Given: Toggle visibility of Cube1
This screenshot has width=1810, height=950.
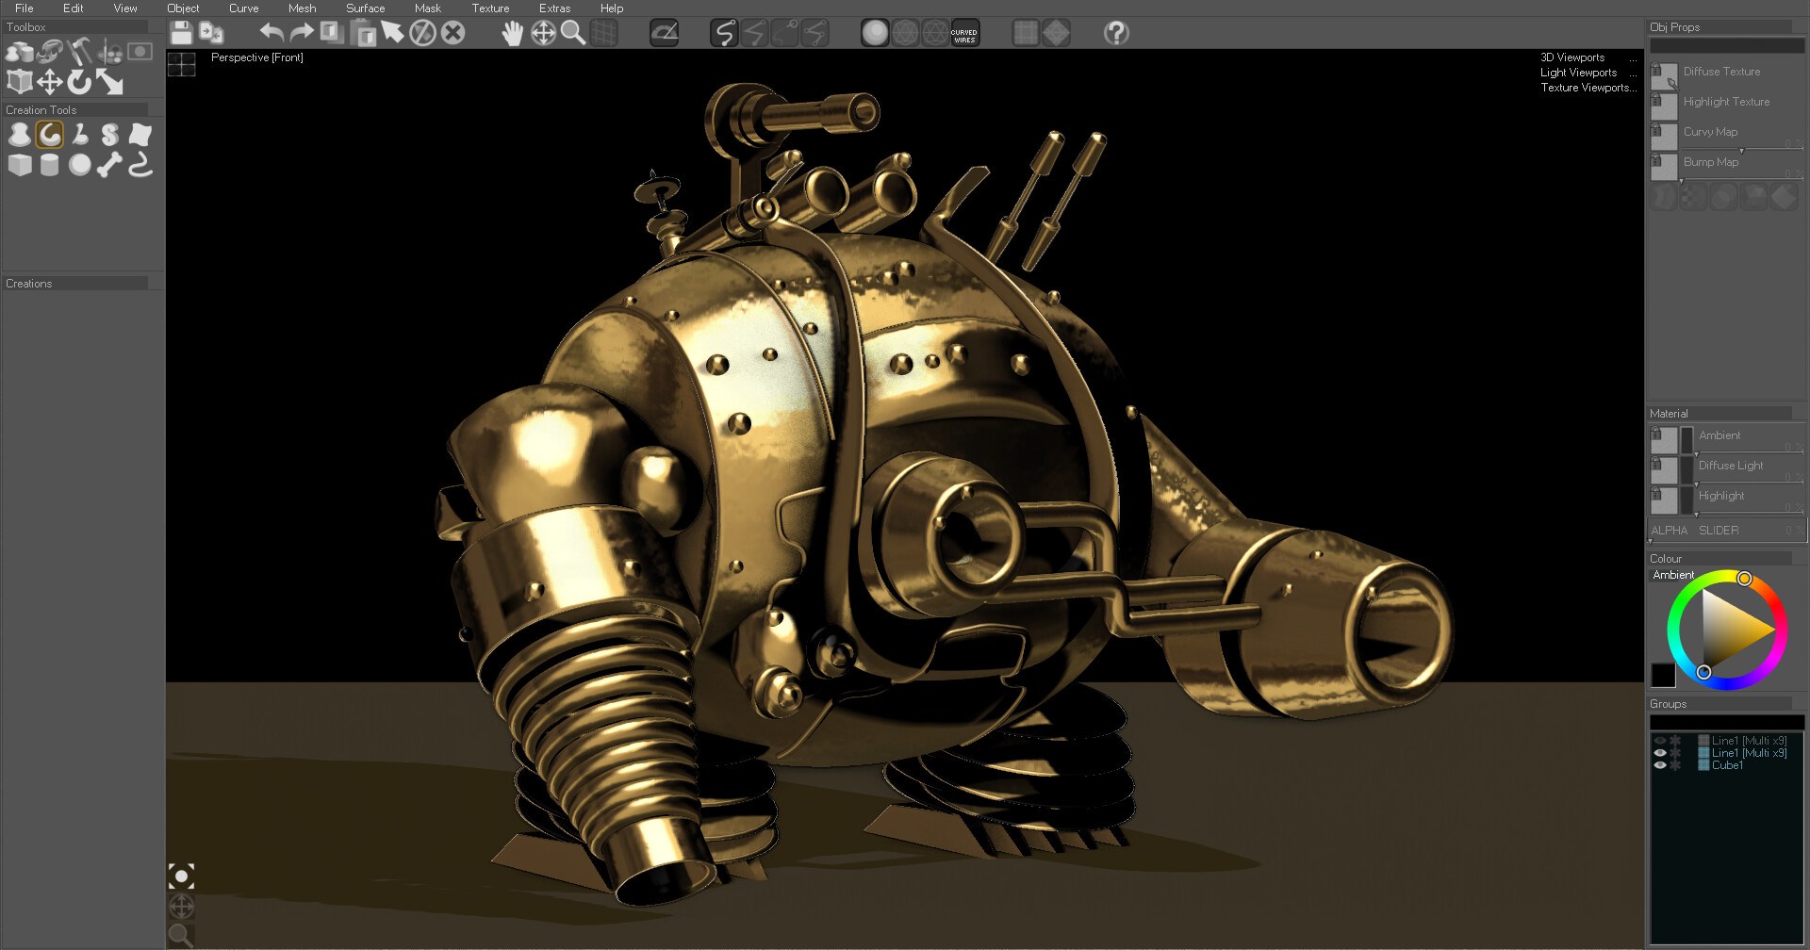Looking at the screenshot, I should (x=1660, y=764).
